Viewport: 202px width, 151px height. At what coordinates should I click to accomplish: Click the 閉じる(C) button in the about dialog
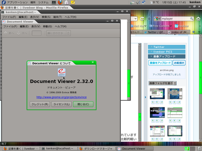[83, 104]
